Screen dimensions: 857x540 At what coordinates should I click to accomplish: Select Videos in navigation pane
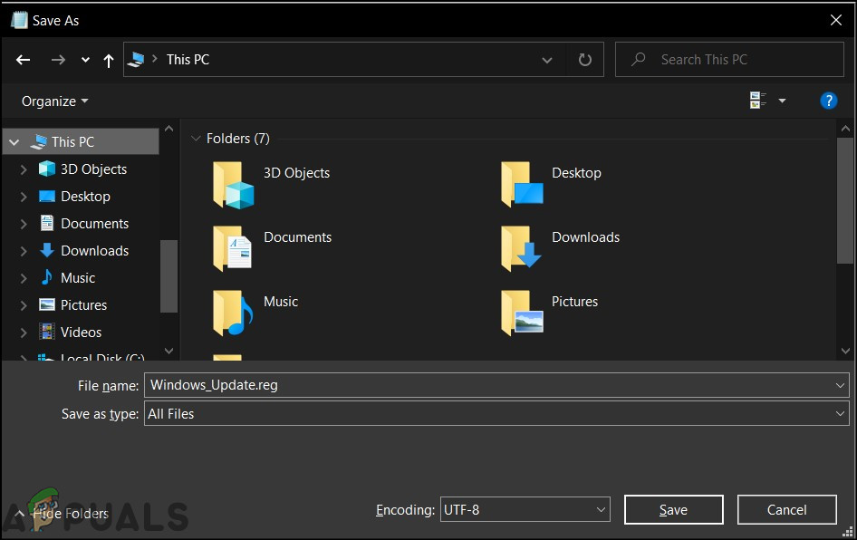tap(70, 333)
